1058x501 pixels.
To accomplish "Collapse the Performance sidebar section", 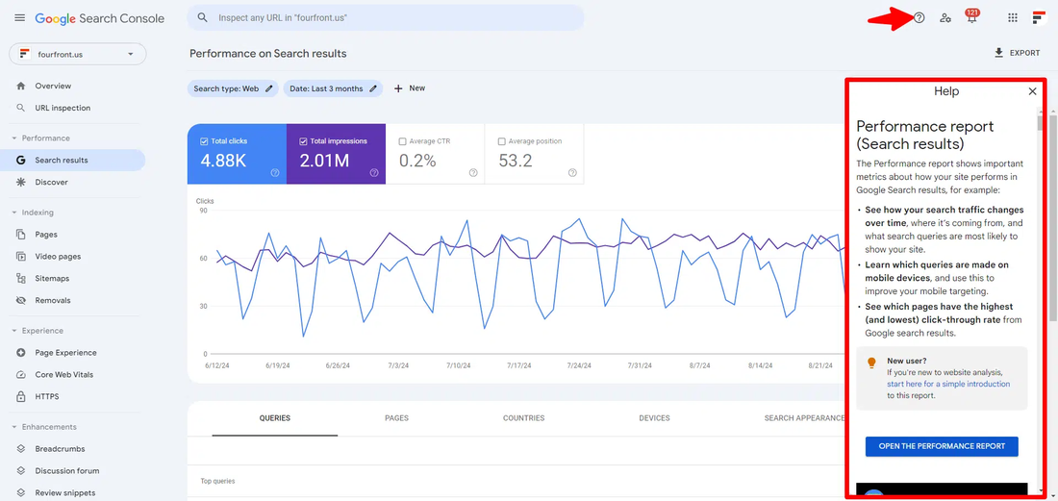I will click(14, 138).
